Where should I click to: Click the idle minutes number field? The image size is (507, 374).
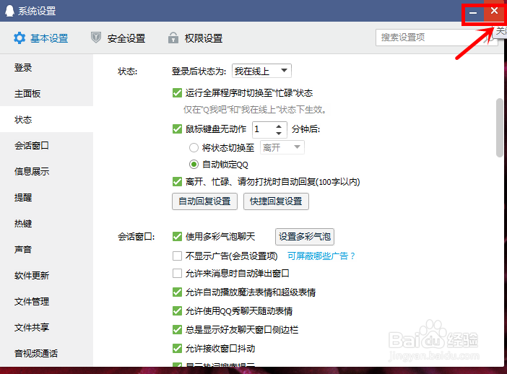pos(264,129)
